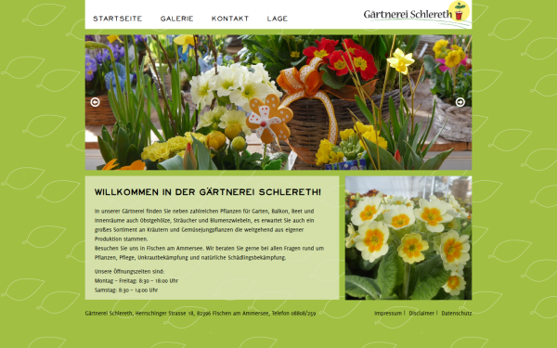This screenshot has height=348, width=557.
Task: Click the Samstag opening hours line
Action: point(126,290)
